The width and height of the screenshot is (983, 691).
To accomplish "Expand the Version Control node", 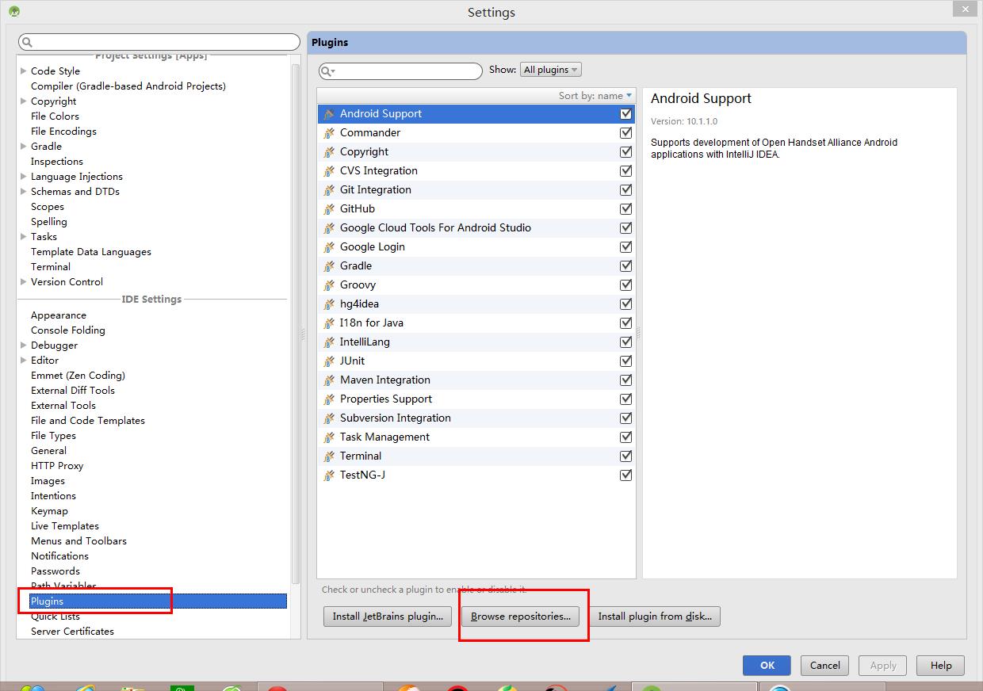I will (x=24, y=281).
